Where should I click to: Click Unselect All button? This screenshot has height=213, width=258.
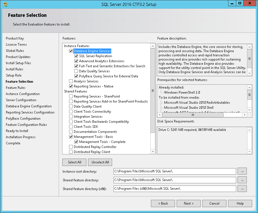pyautogui.click(x=100, y=162)
